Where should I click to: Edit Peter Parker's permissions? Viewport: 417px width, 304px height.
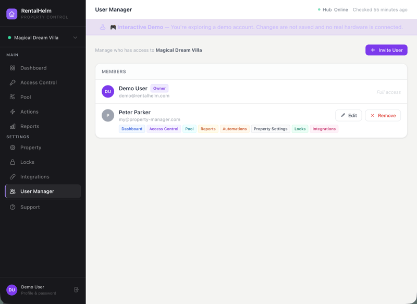[348, 115]
